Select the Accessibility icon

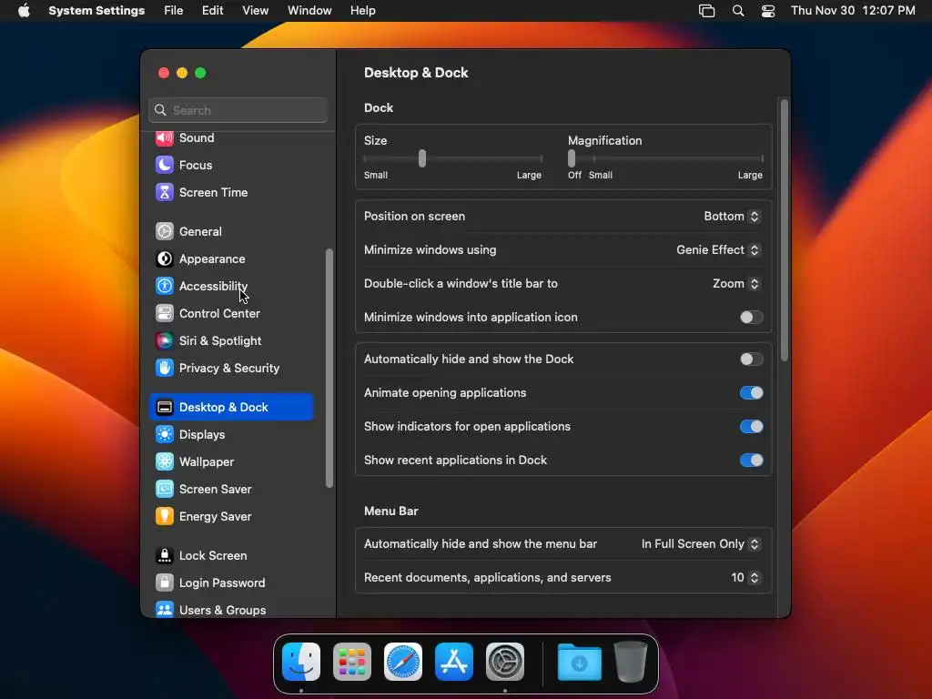click(x=165, y=286)
